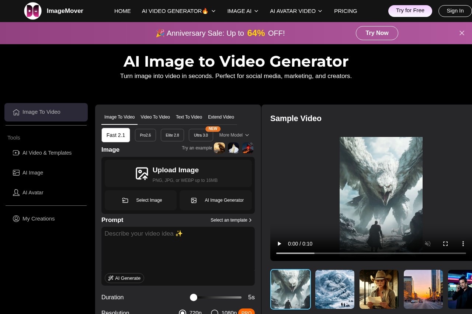Select the snowy giant sample thumbnail

[x=335, y=289]
